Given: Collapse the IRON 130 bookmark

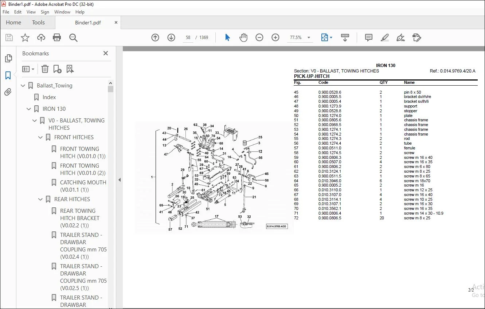Looking at the screenshot, I should click(x=29, y=109).
